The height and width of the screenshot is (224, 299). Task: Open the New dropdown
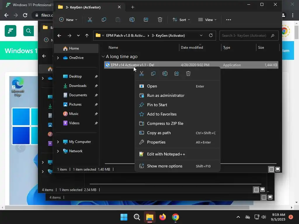(68, 20)
